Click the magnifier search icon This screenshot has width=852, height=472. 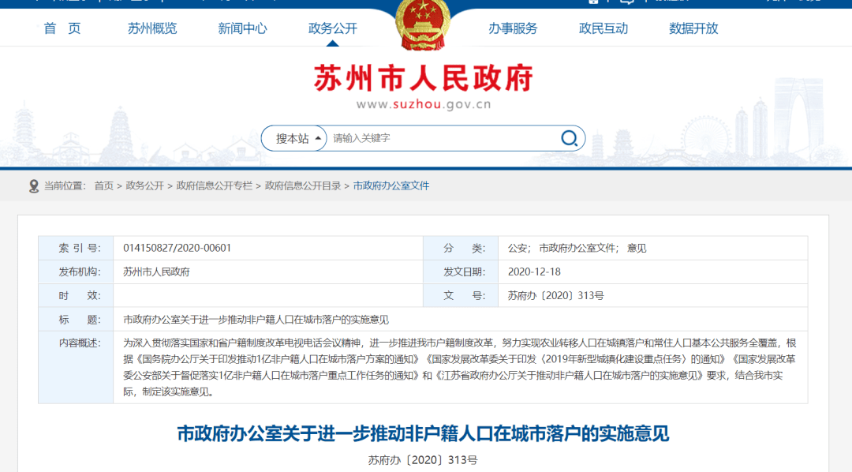[x=569, y=139]
